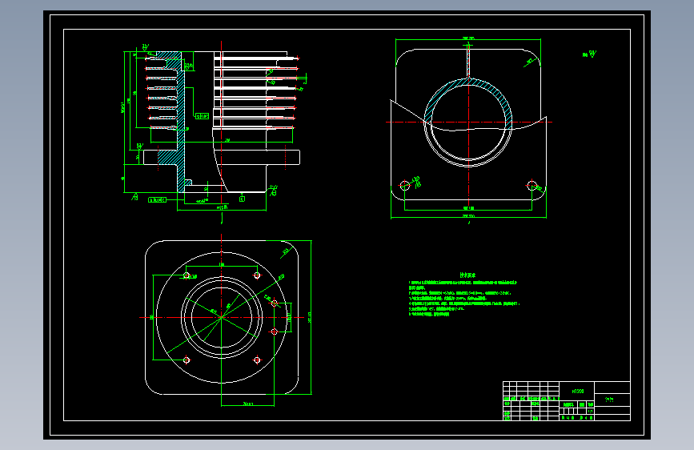Click the left bolt hole in the square-flange view
This screenshot has height=450, width=694.
point(404,185)
